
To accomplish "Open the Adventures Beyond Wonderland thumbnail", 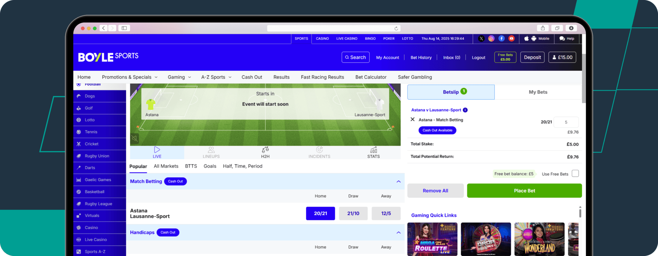I will (540, 239).
